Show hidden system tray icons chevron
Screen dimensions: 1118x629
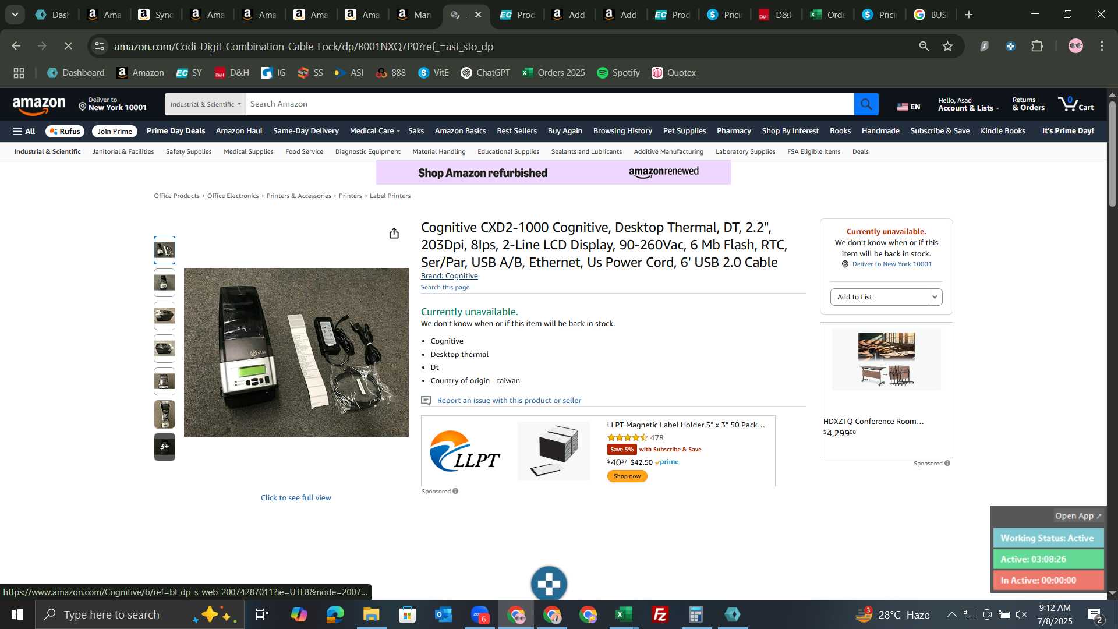[x=951, y=614]
